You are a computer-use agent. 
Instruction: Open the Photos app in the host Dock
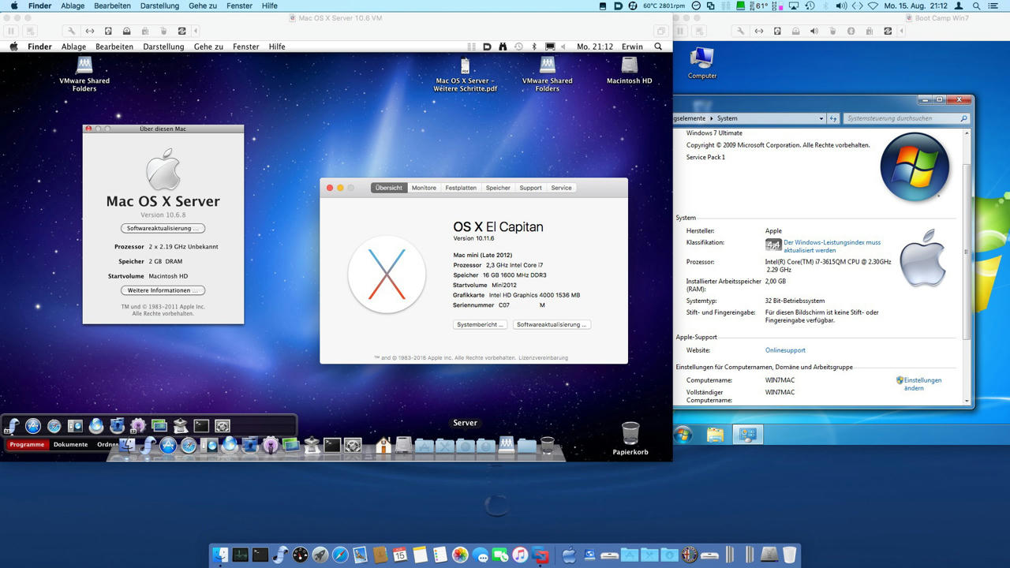(460, 555)
